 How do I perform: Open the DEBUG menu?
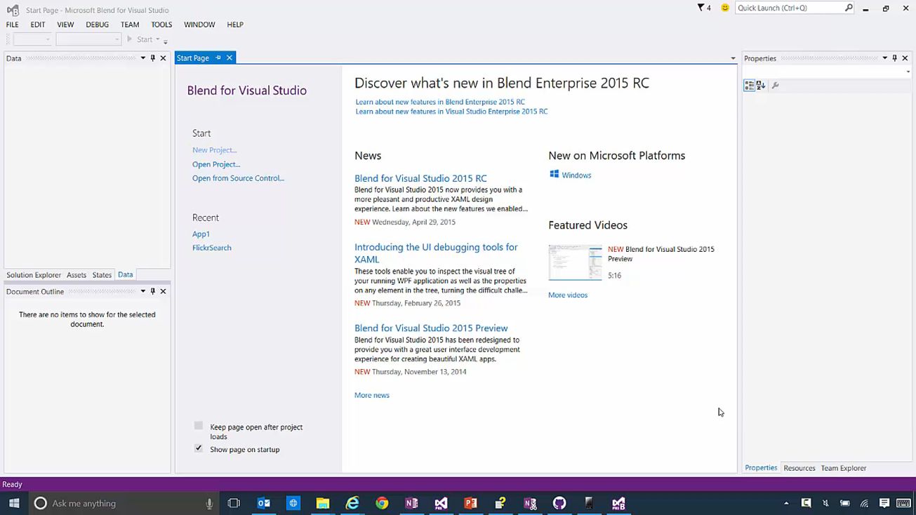pos(97,25)
